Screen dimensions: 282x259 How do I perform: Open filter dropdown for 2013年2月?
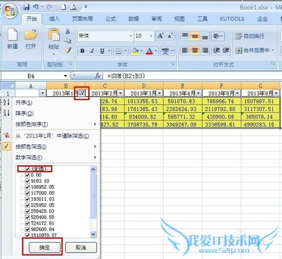(121, 93)
